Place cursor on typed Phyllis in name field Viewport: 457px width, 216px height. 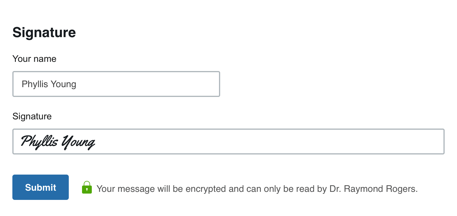[35, 84]
